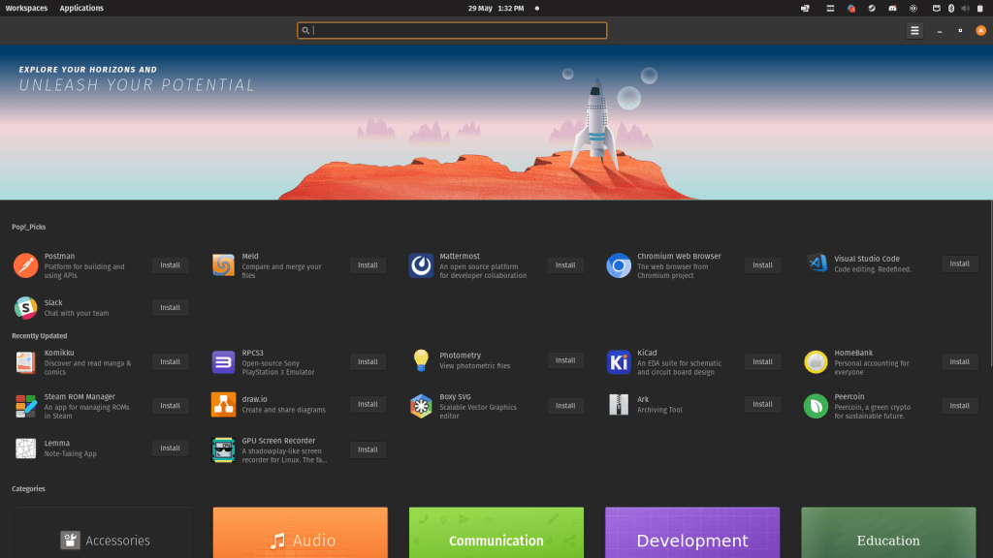Install Lemma
This screenshot has height=558, width=993.
[170, 448]
